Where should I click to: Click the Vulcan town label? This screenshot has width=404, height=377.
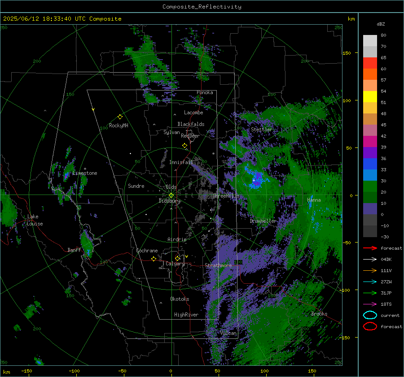tap(228, 333)
